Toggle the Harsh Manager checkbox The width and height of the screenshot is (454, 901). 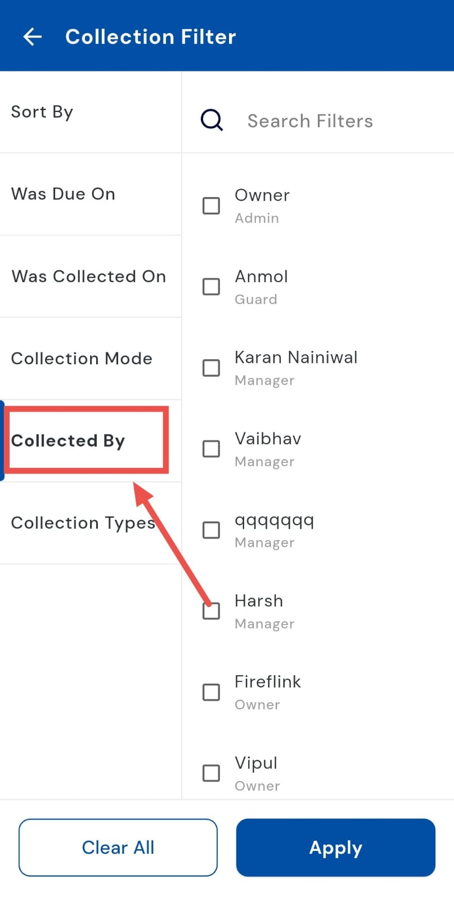click(x=211, y=611)
